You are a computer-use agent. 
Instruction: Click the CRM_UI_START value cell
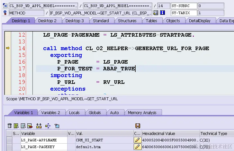(104, 140)
